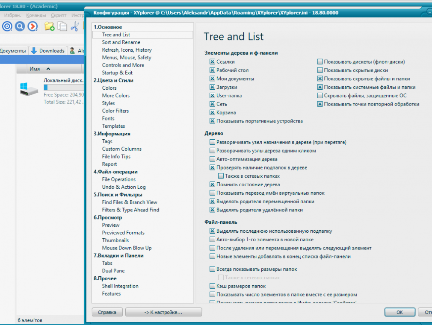Click the sort arrow beside Имя column
The height and width of the screenshot is (325, 432).
pos(48,69)
